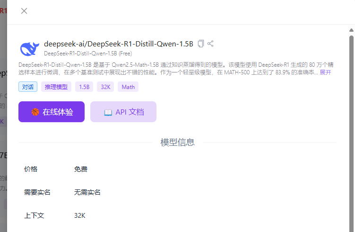355x232 pixels.
Task: Click the Math tag
Action: pos(128,87)
